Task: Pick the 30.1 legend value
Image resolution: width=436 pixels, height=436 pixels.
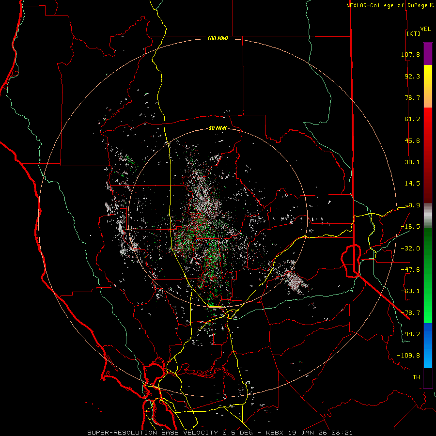Action: click(x=412, y=162)
